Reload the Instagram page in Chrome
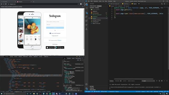The height and width of the screenshot is (95, 169). (x=6, y=4)
